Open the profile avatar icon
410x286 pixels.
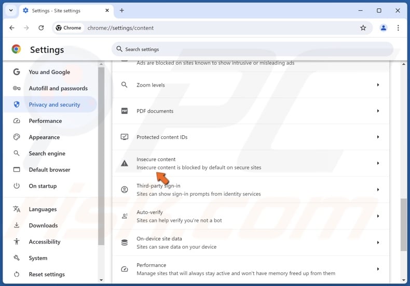pyautogui.click(x=384, y=28)
